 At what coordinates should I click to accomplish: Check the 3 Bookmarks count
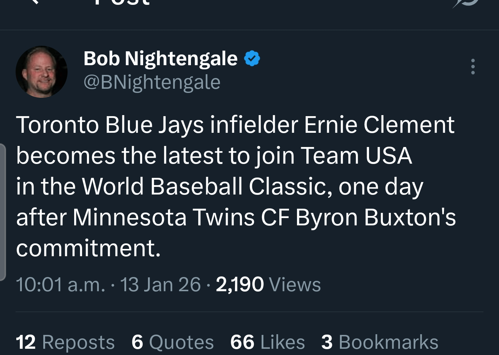380,342
